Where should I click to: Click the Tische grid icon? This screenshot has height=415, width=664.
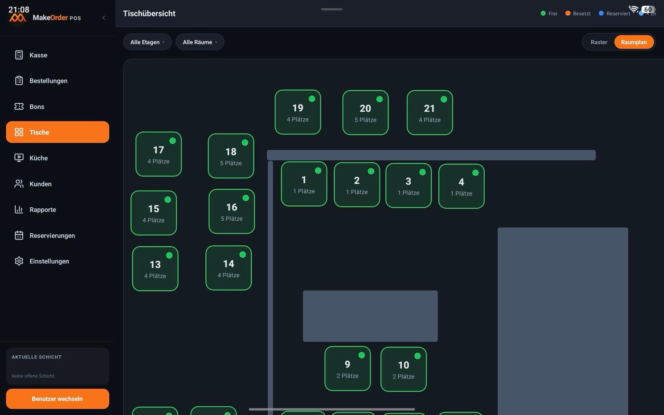pyautogui.click(x=19, y=132)
